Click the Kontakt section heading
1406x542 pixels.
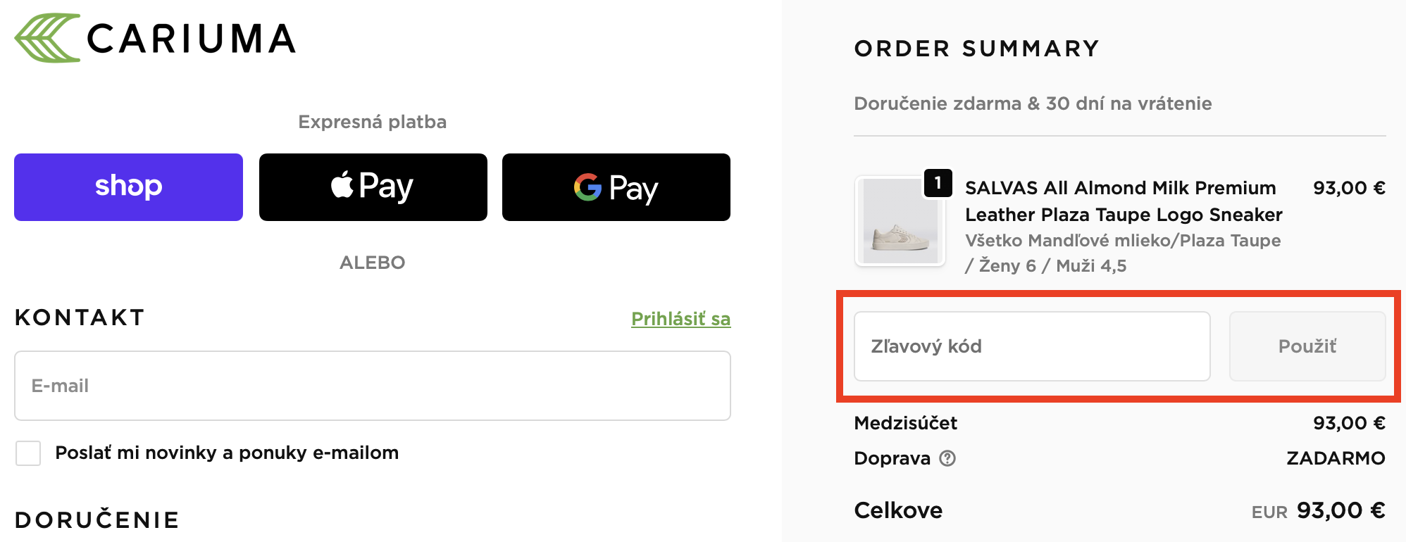[x=80, y=317]
